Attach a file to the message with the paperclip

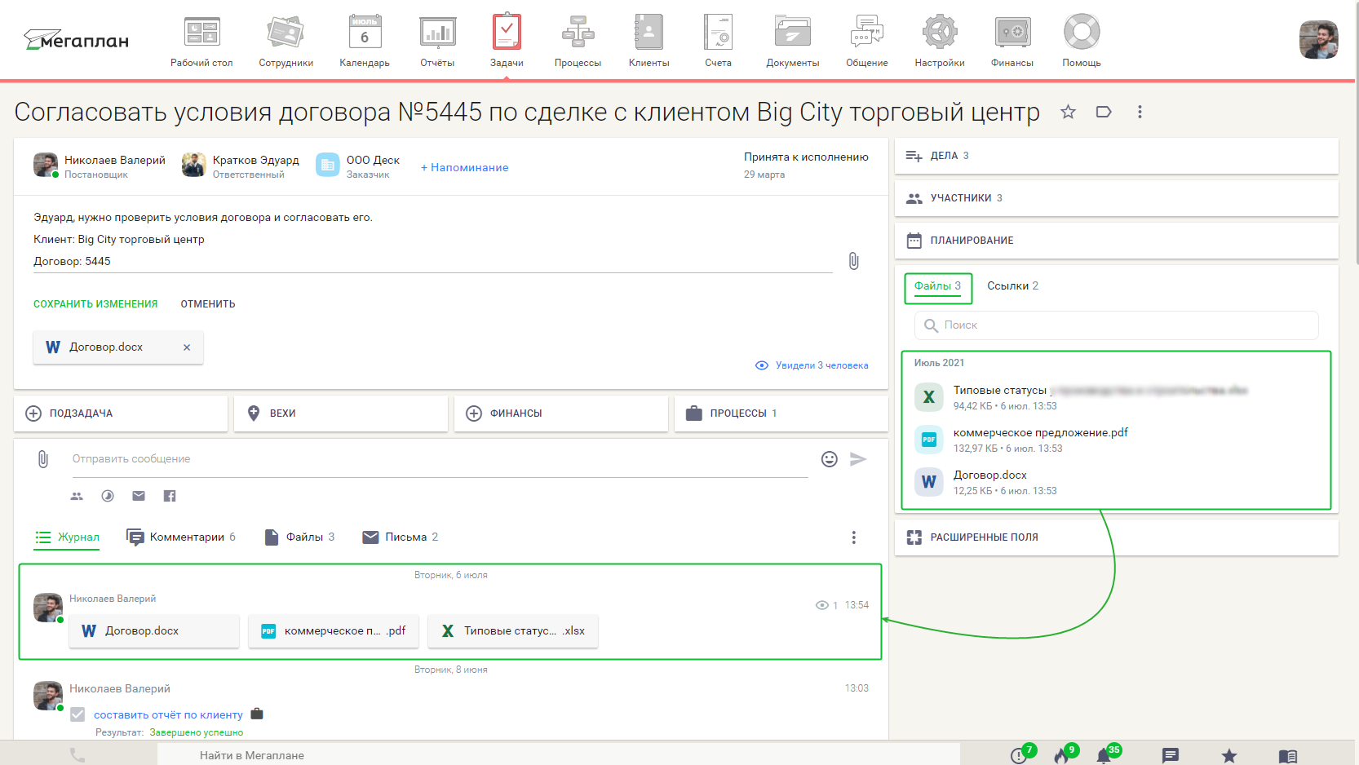43,459
